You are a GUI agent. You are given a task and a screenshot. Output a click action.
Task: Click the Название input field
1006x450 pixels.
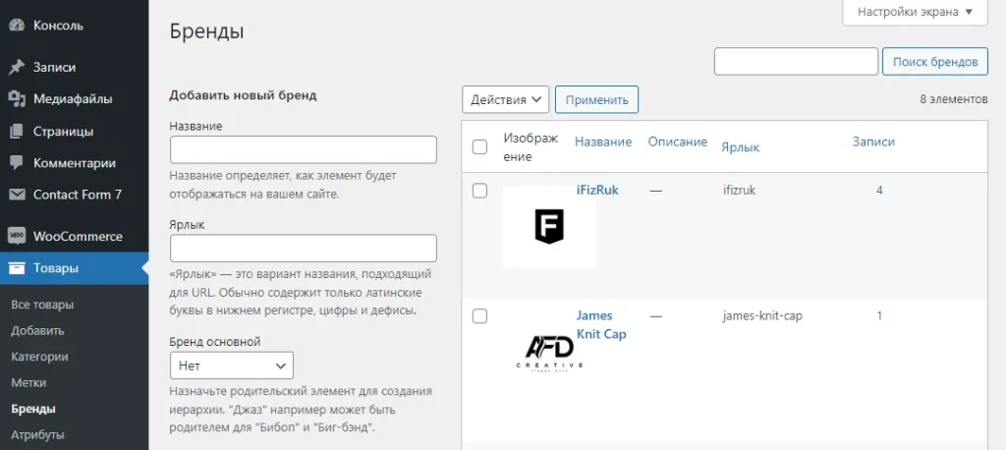[304, 149]
